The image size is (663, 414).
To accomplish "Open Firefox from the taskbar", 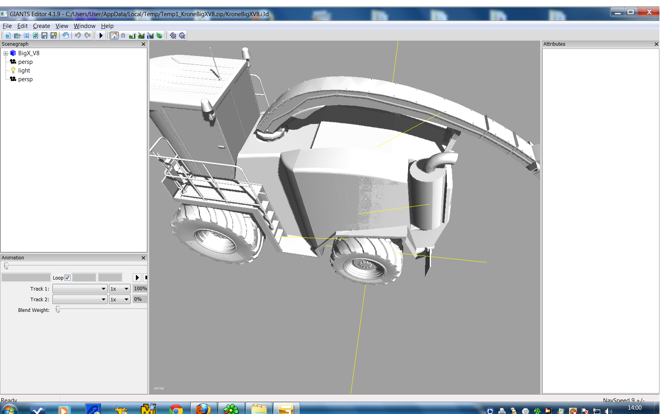I will (x=203, y=409).
